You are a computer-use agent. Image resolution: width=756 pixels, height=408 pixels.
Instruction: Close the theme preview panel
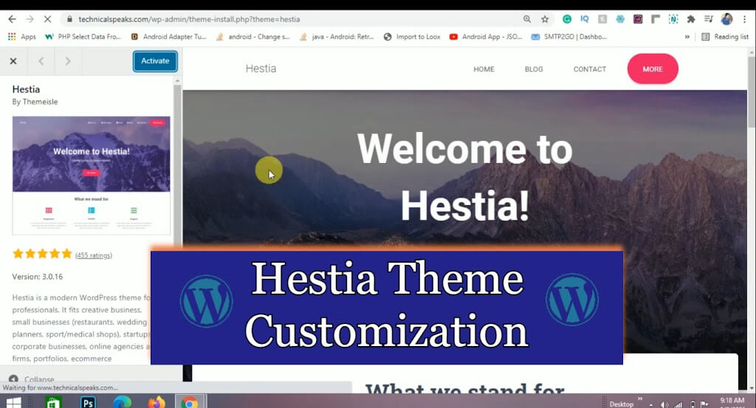(13, 61)
